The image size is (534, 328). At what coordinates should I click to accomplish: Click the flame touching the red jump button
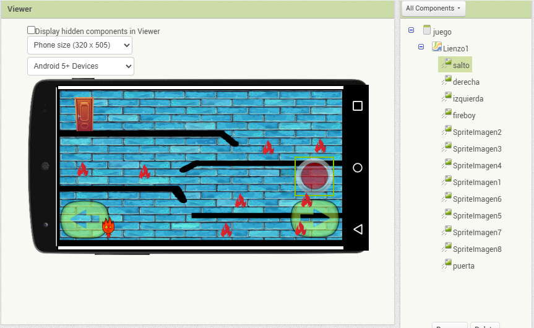(x=306, y=201)
